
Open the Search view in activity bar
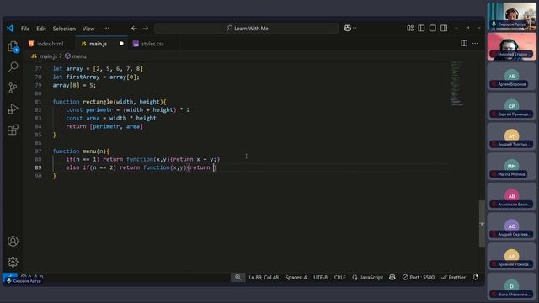(x=13, y=66)
